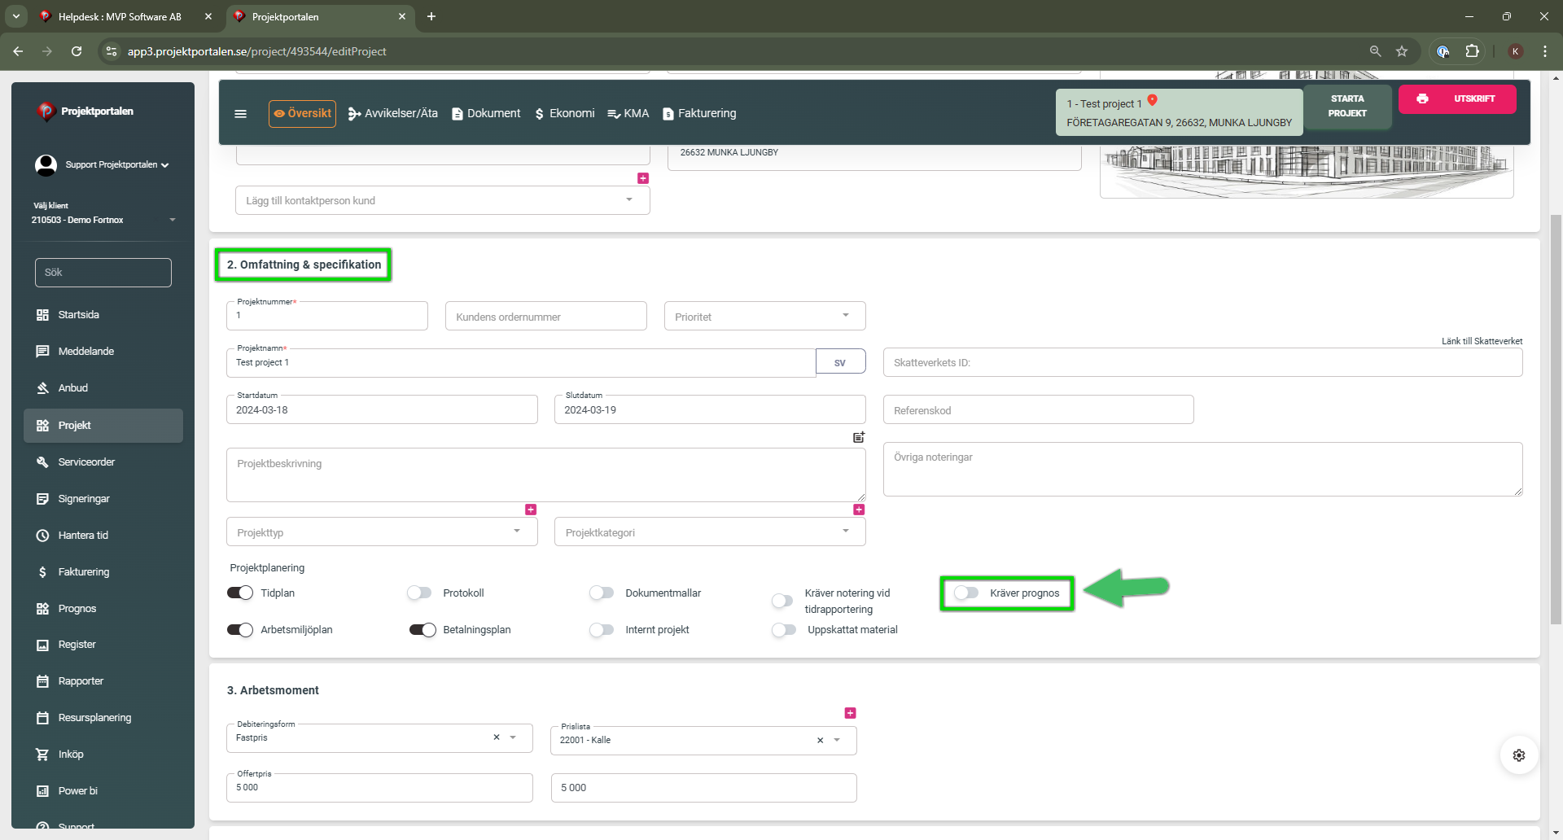
Task: Click the map pin icon beside Test project 1
Action: click(1152, 101)
